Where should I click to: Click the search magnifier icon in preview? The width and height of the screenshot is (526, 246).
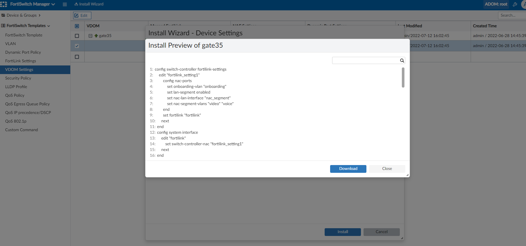(402, 61)
